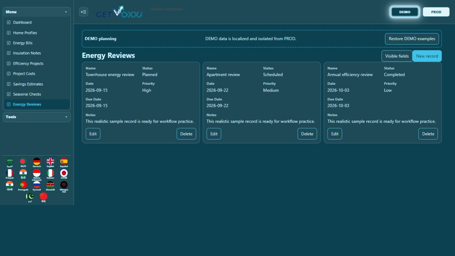Screen dimensions: 455x256
Task: Collapse the sidebar with the arrow icon
Action: point(84,12)
